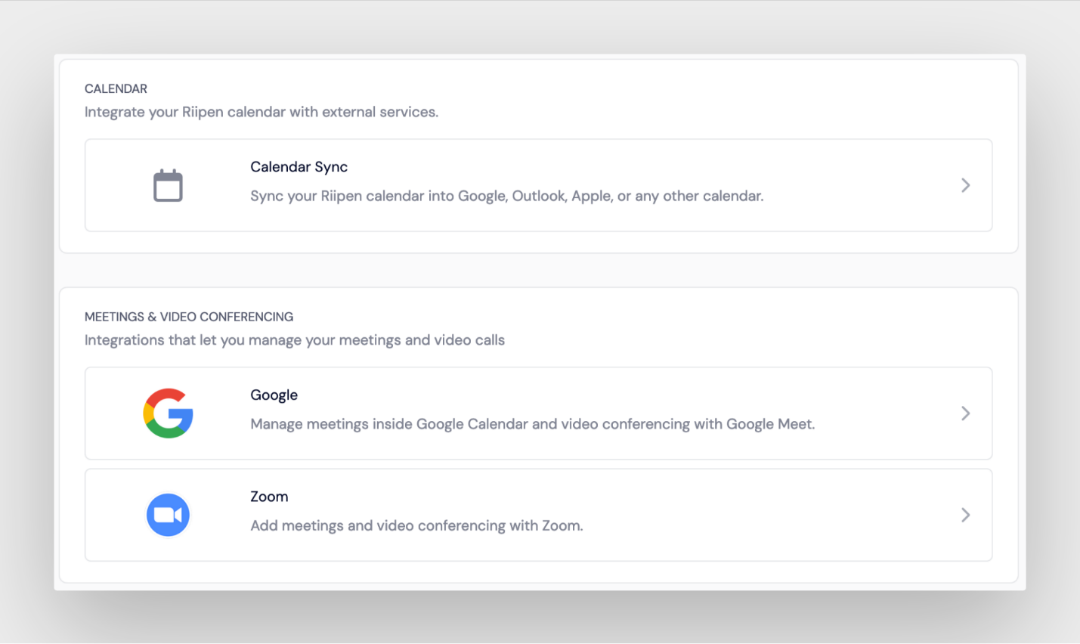Click the Google logo icon
The width and height of the screenshot is (1080, 644).
[x=168, y=413]
